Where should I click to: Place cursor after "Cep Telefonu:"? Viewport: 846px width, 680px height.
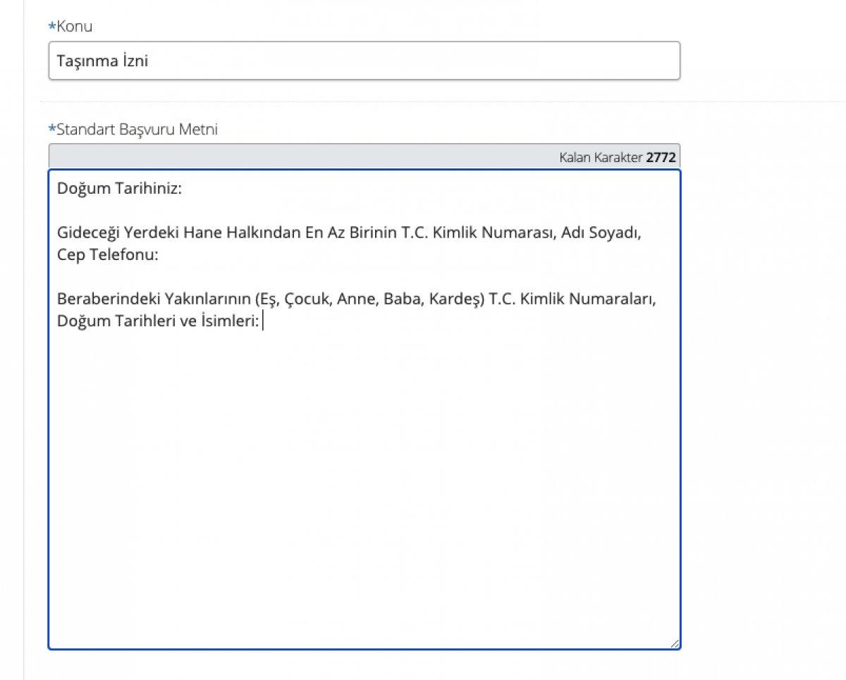[x=160, y=256]
